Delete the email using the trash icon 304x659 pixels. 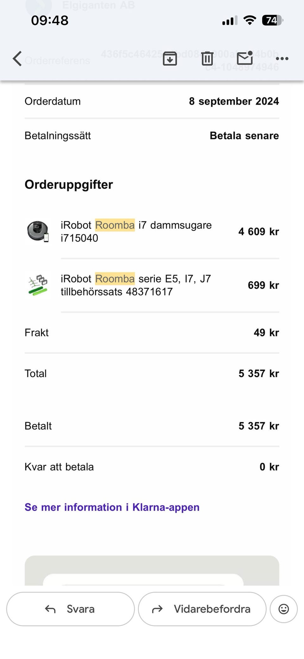pos(207,59)
